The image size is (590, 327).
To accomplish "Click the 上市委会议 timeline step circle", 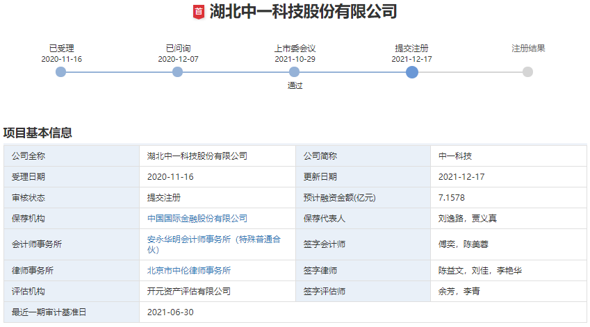I will coord(295,72).
